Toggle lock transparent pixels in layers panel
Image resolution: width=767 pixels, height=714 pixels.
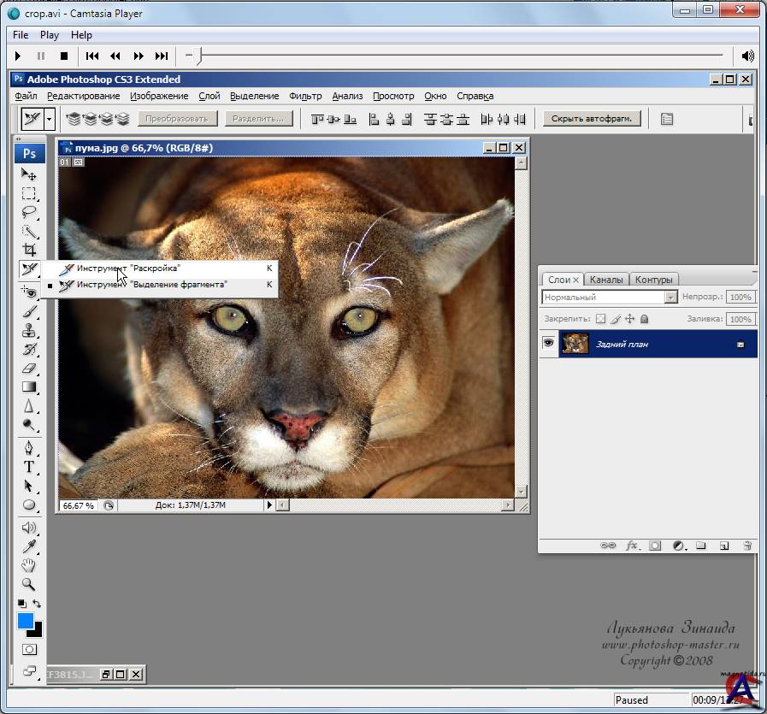click(600, 319)
